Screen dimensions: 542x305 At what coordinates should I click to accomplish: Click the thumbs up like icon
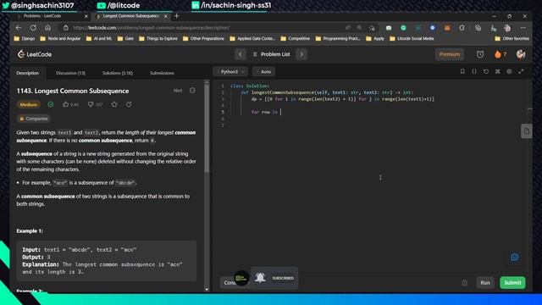click(66, 104)
